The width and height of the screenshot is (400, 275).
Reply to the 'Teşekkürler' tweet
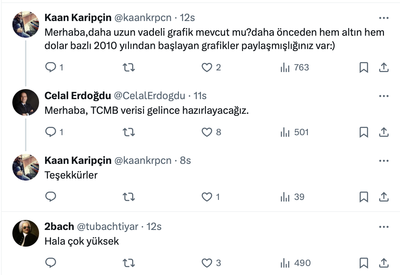[x=50, y=197]
